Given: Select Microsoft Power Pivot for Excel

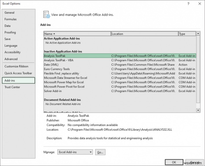Looking at the screenshot, I should click(120, 87).
